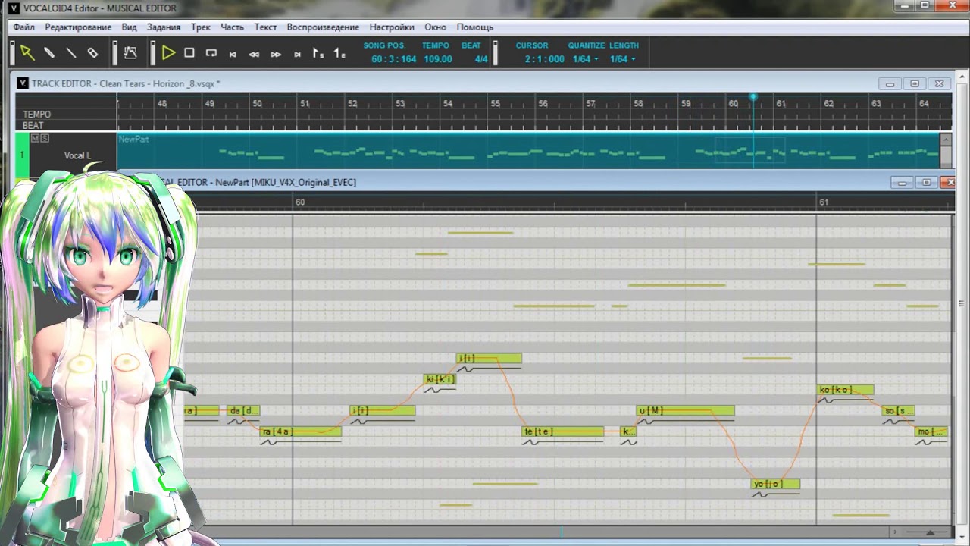Click the Track Editor window V icon
The width and height of the screenshot is (970, 546).
pyautogui.click(x=23, y=83)
